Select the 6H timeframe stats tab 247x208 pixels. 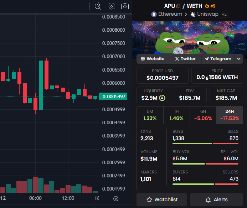click(203, 115)
